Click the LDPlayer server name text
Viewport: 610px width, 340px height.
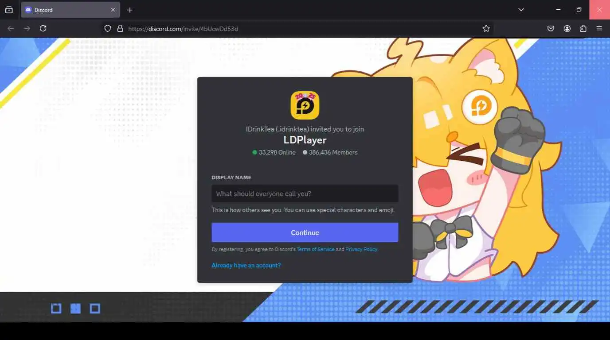(305, 140)
